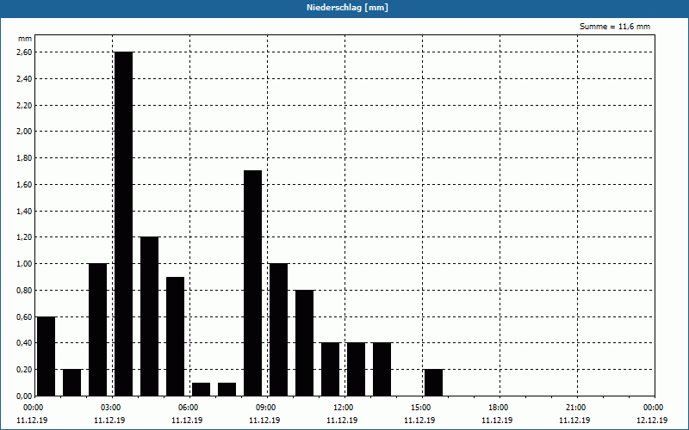Click the 03:00 time label
The width and height of the screenshot is (689, 430).
113,408
